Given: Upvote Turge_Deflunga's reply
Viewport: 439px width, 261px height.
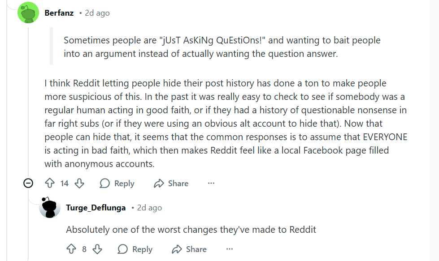Looking at the screenshot, I should click(71, 249).
